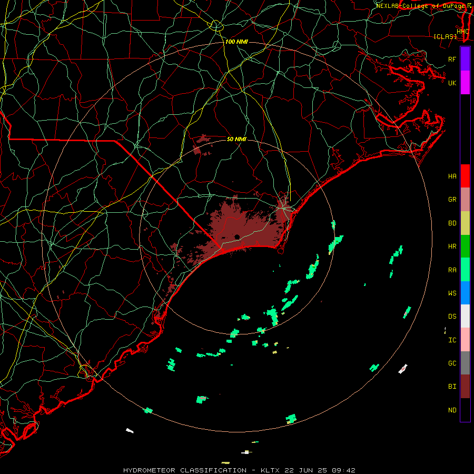The image size is (474, 474).
Task: Click the black radar site dot
Action: coord(238,237)
